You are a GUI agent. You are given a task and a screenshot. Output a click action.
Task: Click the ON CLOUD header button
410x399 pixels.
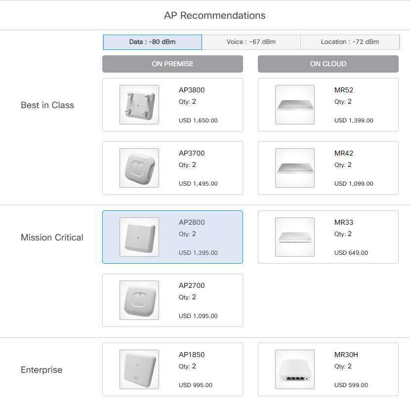click(328, 64)
